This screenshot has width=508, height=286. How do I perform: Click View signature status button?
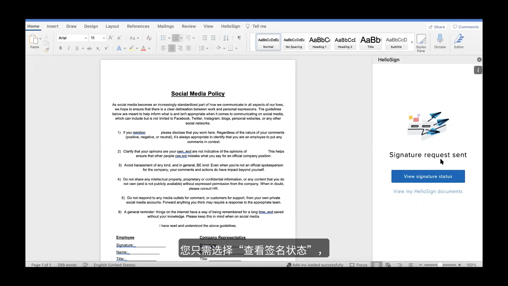[428, 176]
